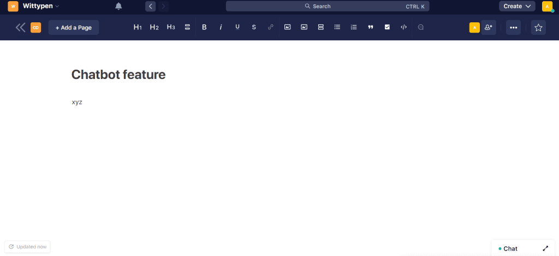Toggle strikethrough formatting
The height and width of the screenshot is (256, 559).
254,27
